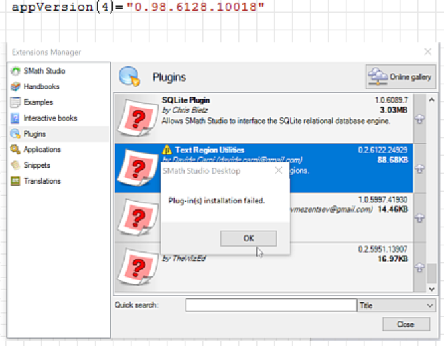The height and width of the screenshot is (346, 444).
Task: Click the SQLite Plugin thumbnail icon
Action: point(137,118)
